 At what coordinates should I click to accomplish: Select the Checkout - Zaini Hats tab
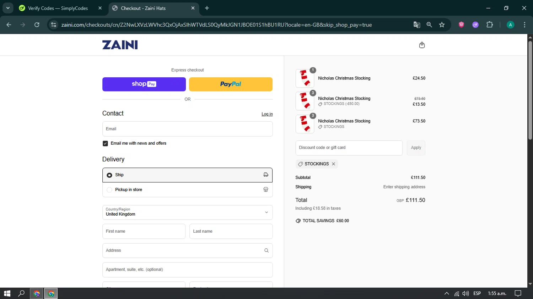coord(154,8)
